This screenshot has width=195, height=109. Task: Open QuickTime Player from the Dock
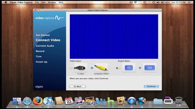[132, 101]
